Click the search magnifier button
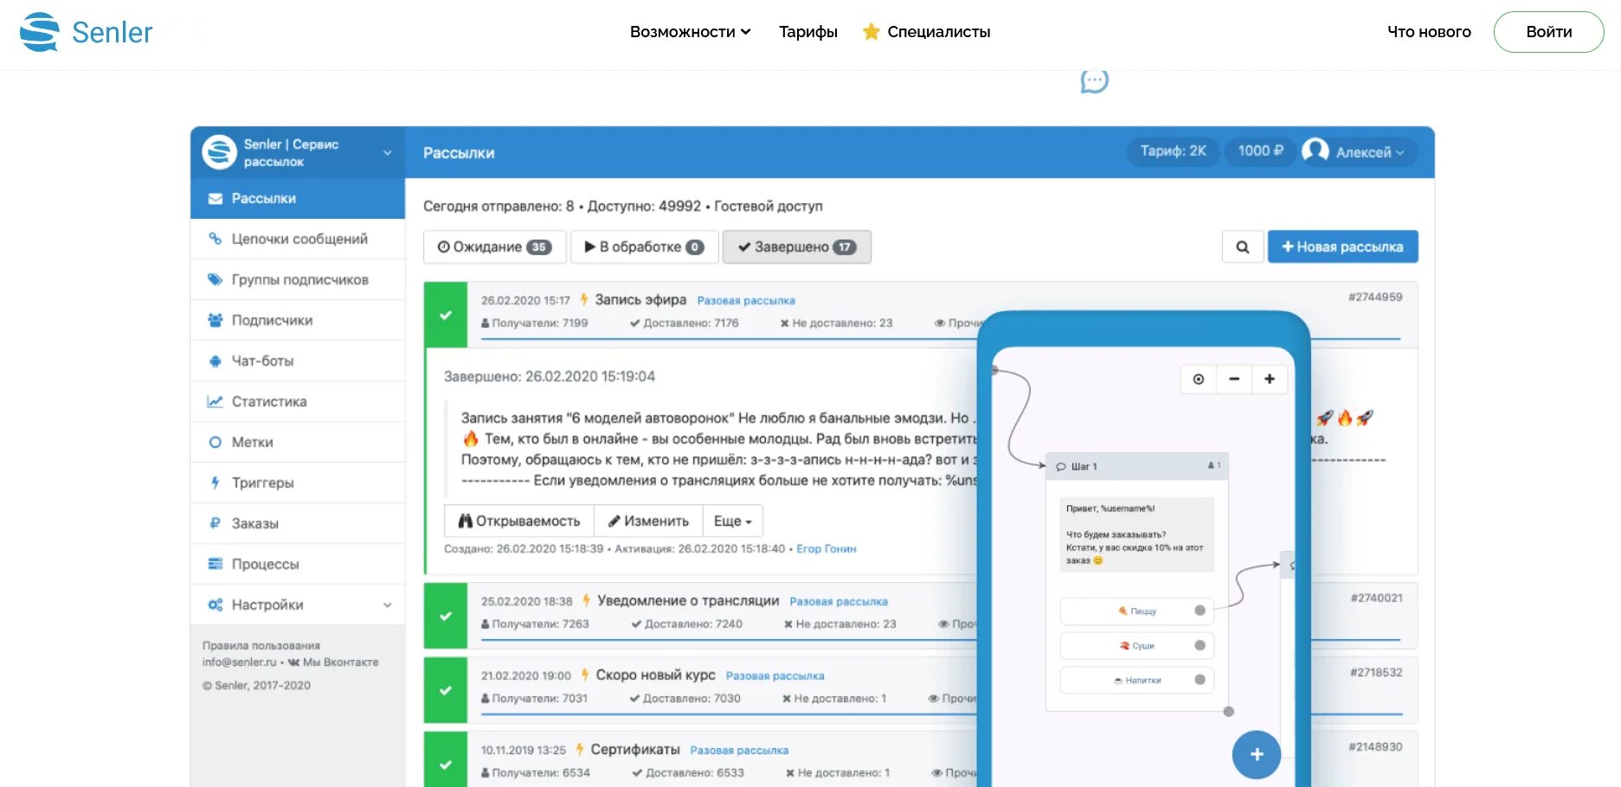 click(1242, 246)
